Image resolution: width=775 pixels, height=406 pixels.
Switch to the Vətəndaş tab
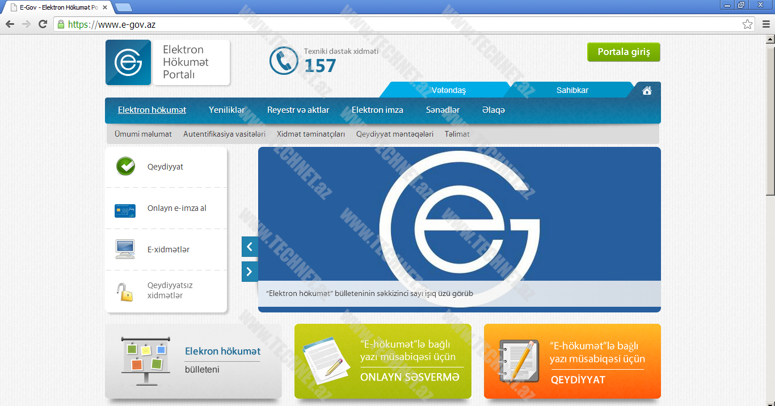(x=448, y=90)
